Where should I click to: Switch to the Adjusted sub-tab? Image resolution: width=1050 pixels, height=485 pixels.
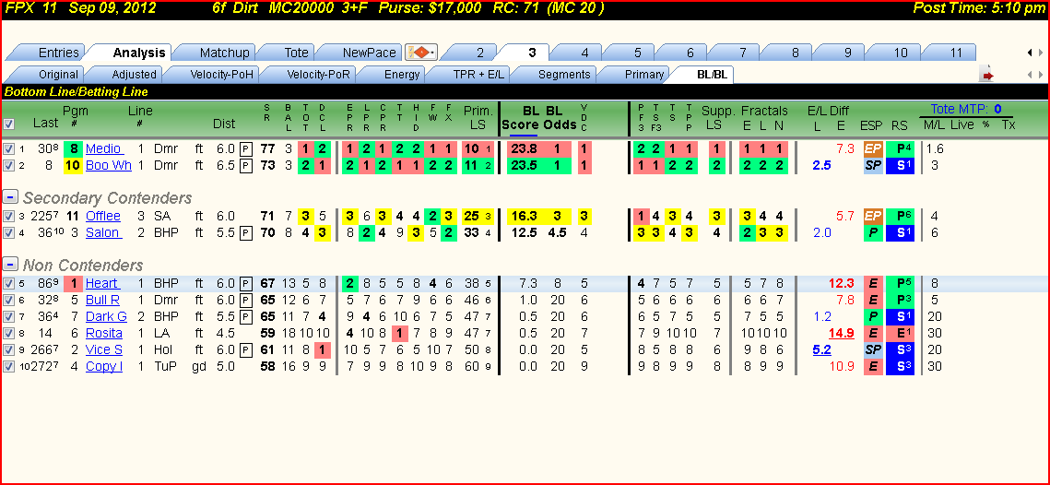click(x=134, y=75)
